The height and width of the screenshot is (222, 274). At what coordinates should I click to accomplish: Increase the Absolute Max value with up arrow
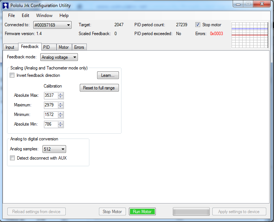point(61,94)
